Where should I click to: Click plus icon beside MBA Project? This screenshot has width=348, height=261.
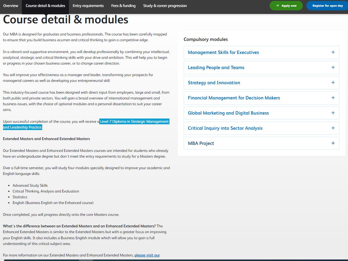[x=333, y=143]
